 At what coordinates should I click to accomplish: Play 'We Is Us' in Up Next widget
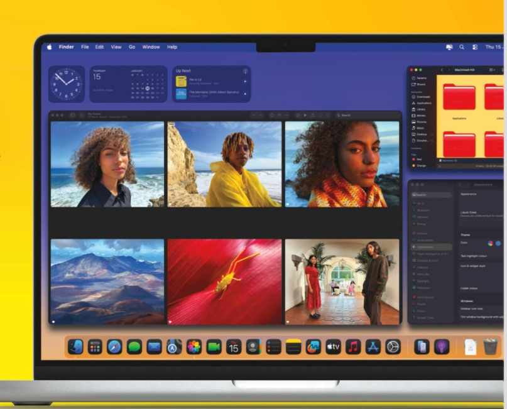245,81
